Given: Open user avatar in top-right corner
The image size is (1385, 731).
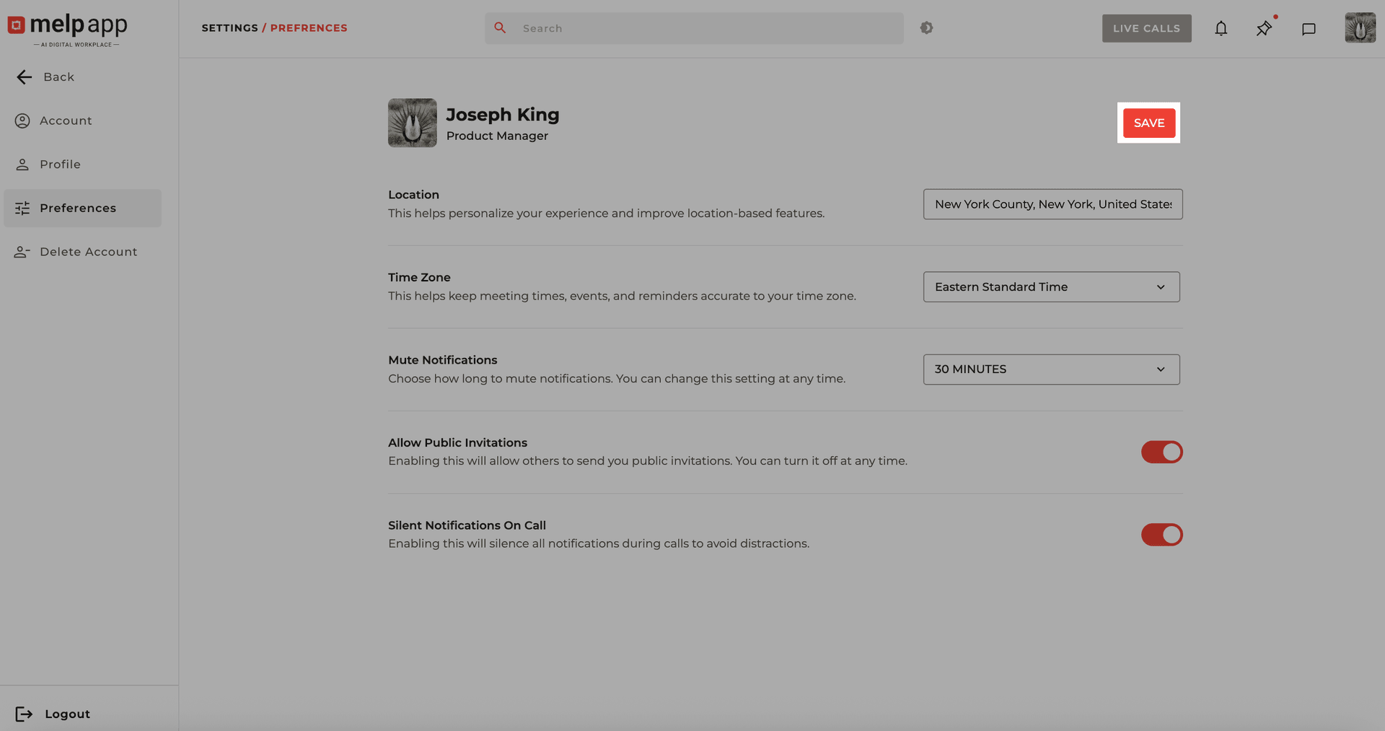Looking at the screenshot, I should (x=1360, y=28).
